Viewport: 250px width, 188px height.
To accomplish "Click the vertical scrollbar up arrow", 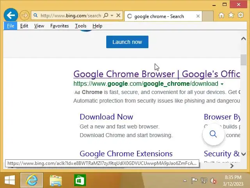I will [243, 38].
